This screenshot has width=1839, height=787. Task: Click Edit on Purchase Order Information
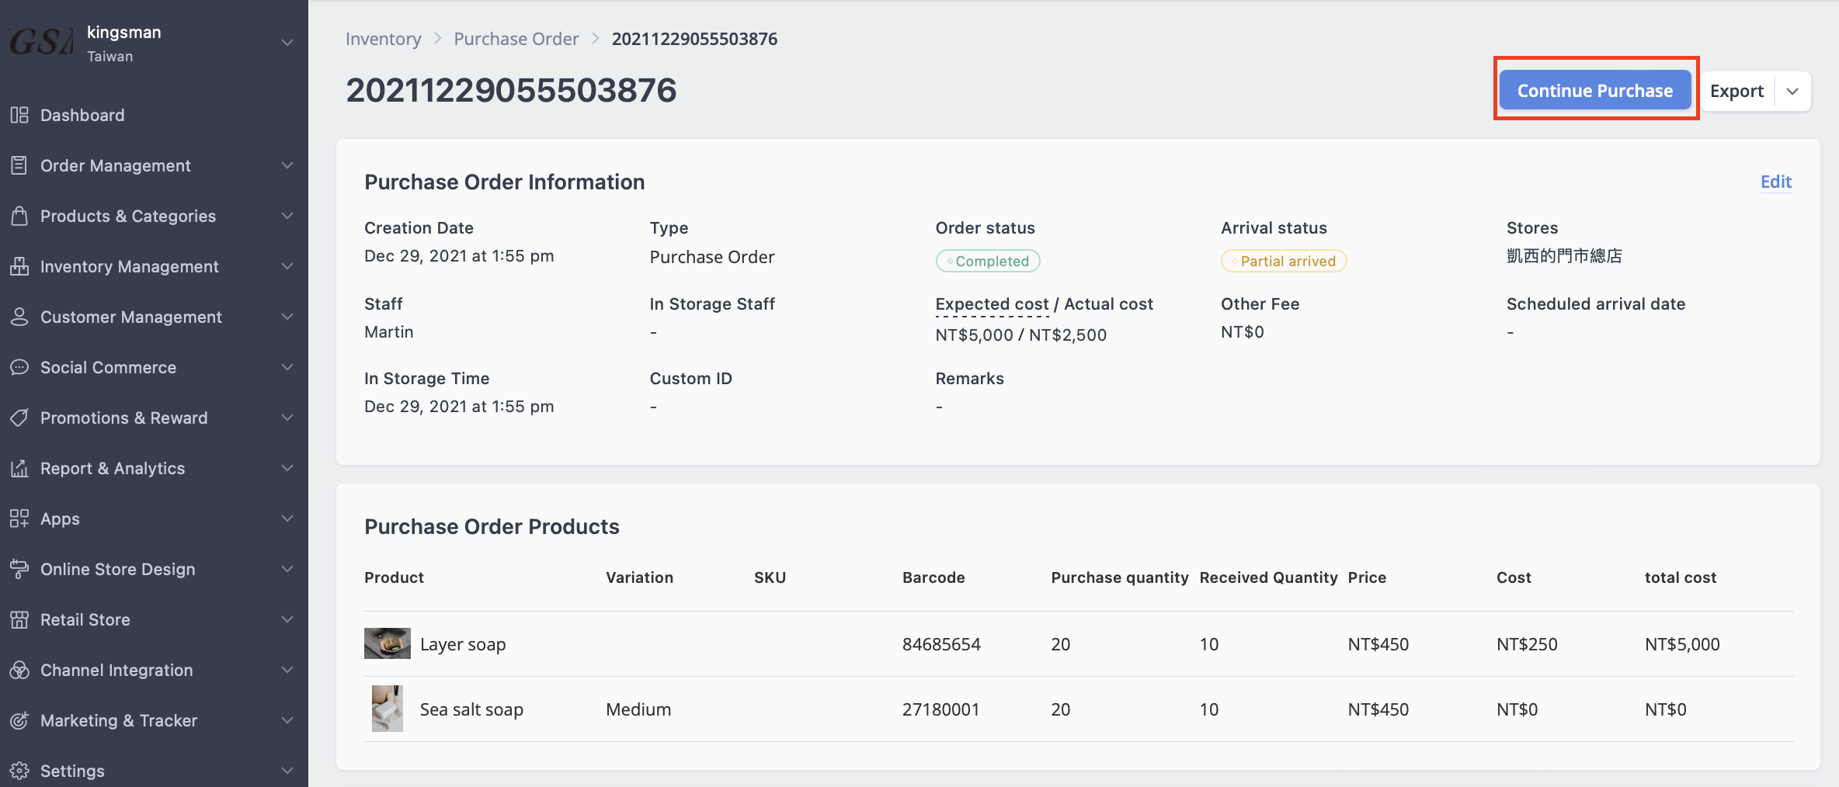coord(1776,182)
